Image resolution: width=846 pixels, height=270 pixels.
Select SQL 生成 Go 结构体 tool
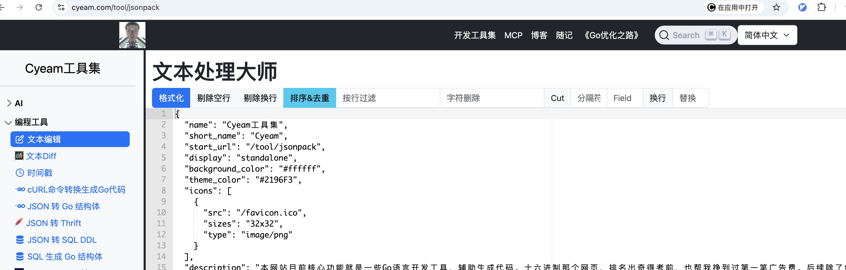65,257
